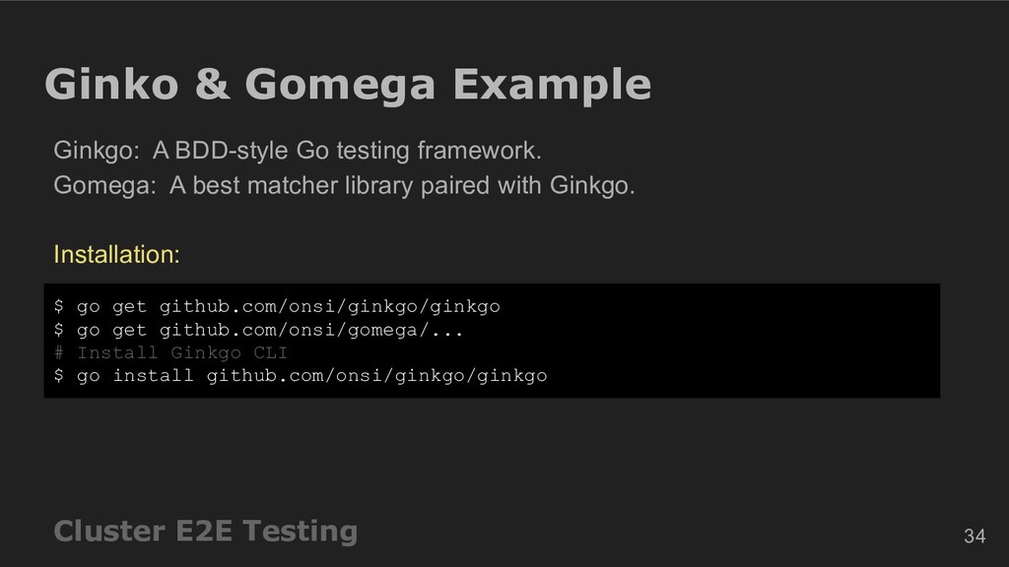Click the yellow 'Installation:' heading
The width and height of the screenshot is (1009, 567).
(x=116, y=255)
